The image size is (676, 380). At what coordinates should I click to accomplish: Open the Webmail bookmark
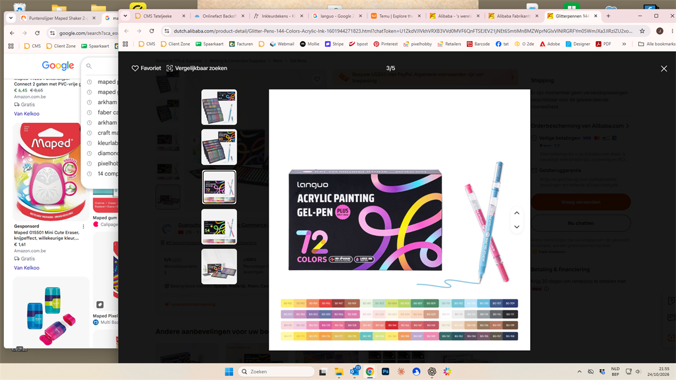pyautogui.click(x=282, y=44)
